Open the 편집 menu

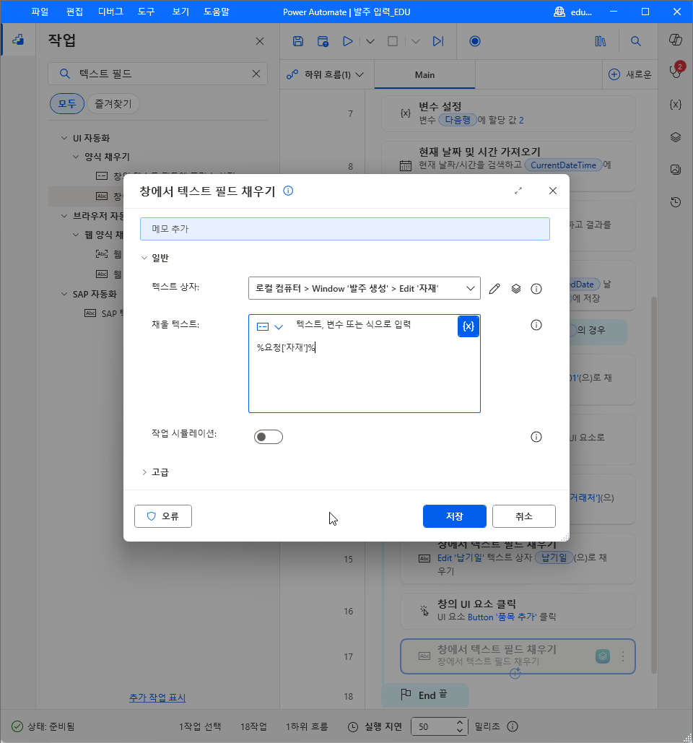point(75,12)
